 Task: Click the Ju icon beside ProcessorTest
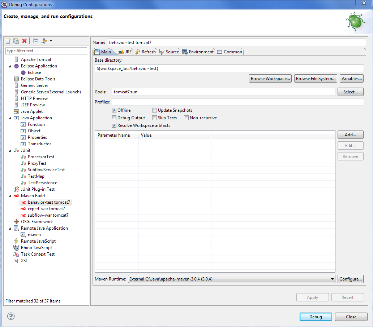[23, 157]
